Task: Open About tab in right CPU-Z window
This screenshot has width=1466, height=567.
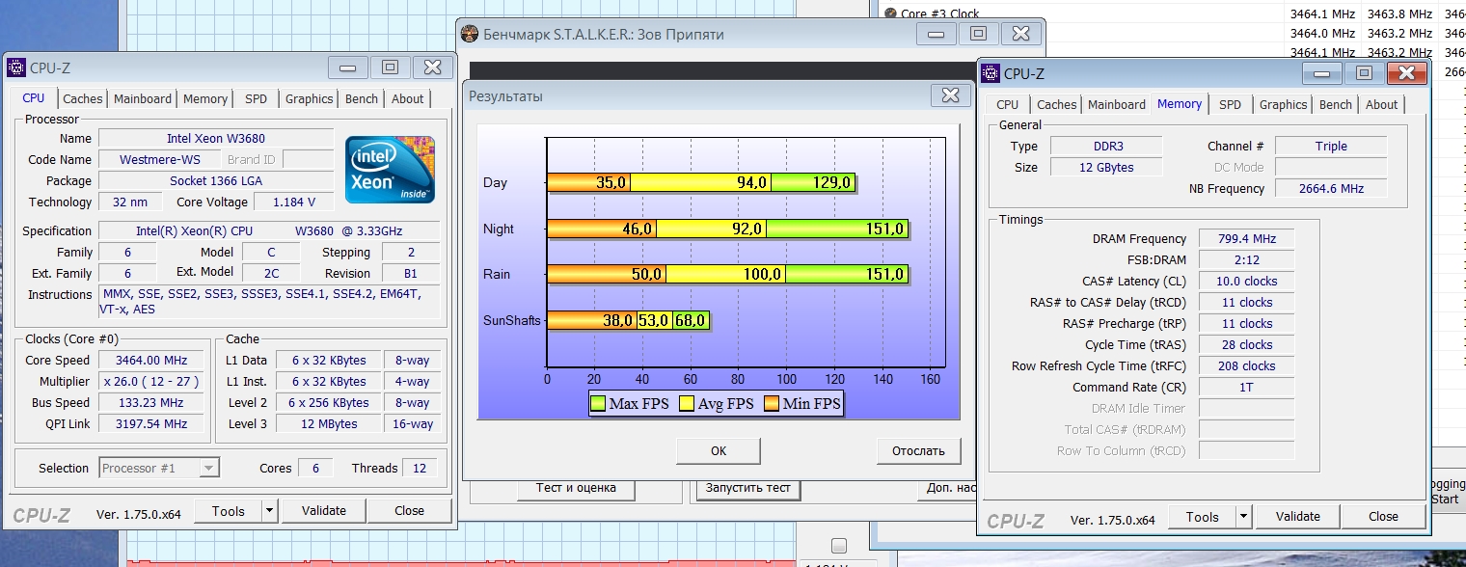Action: [x=1382, y=104]
